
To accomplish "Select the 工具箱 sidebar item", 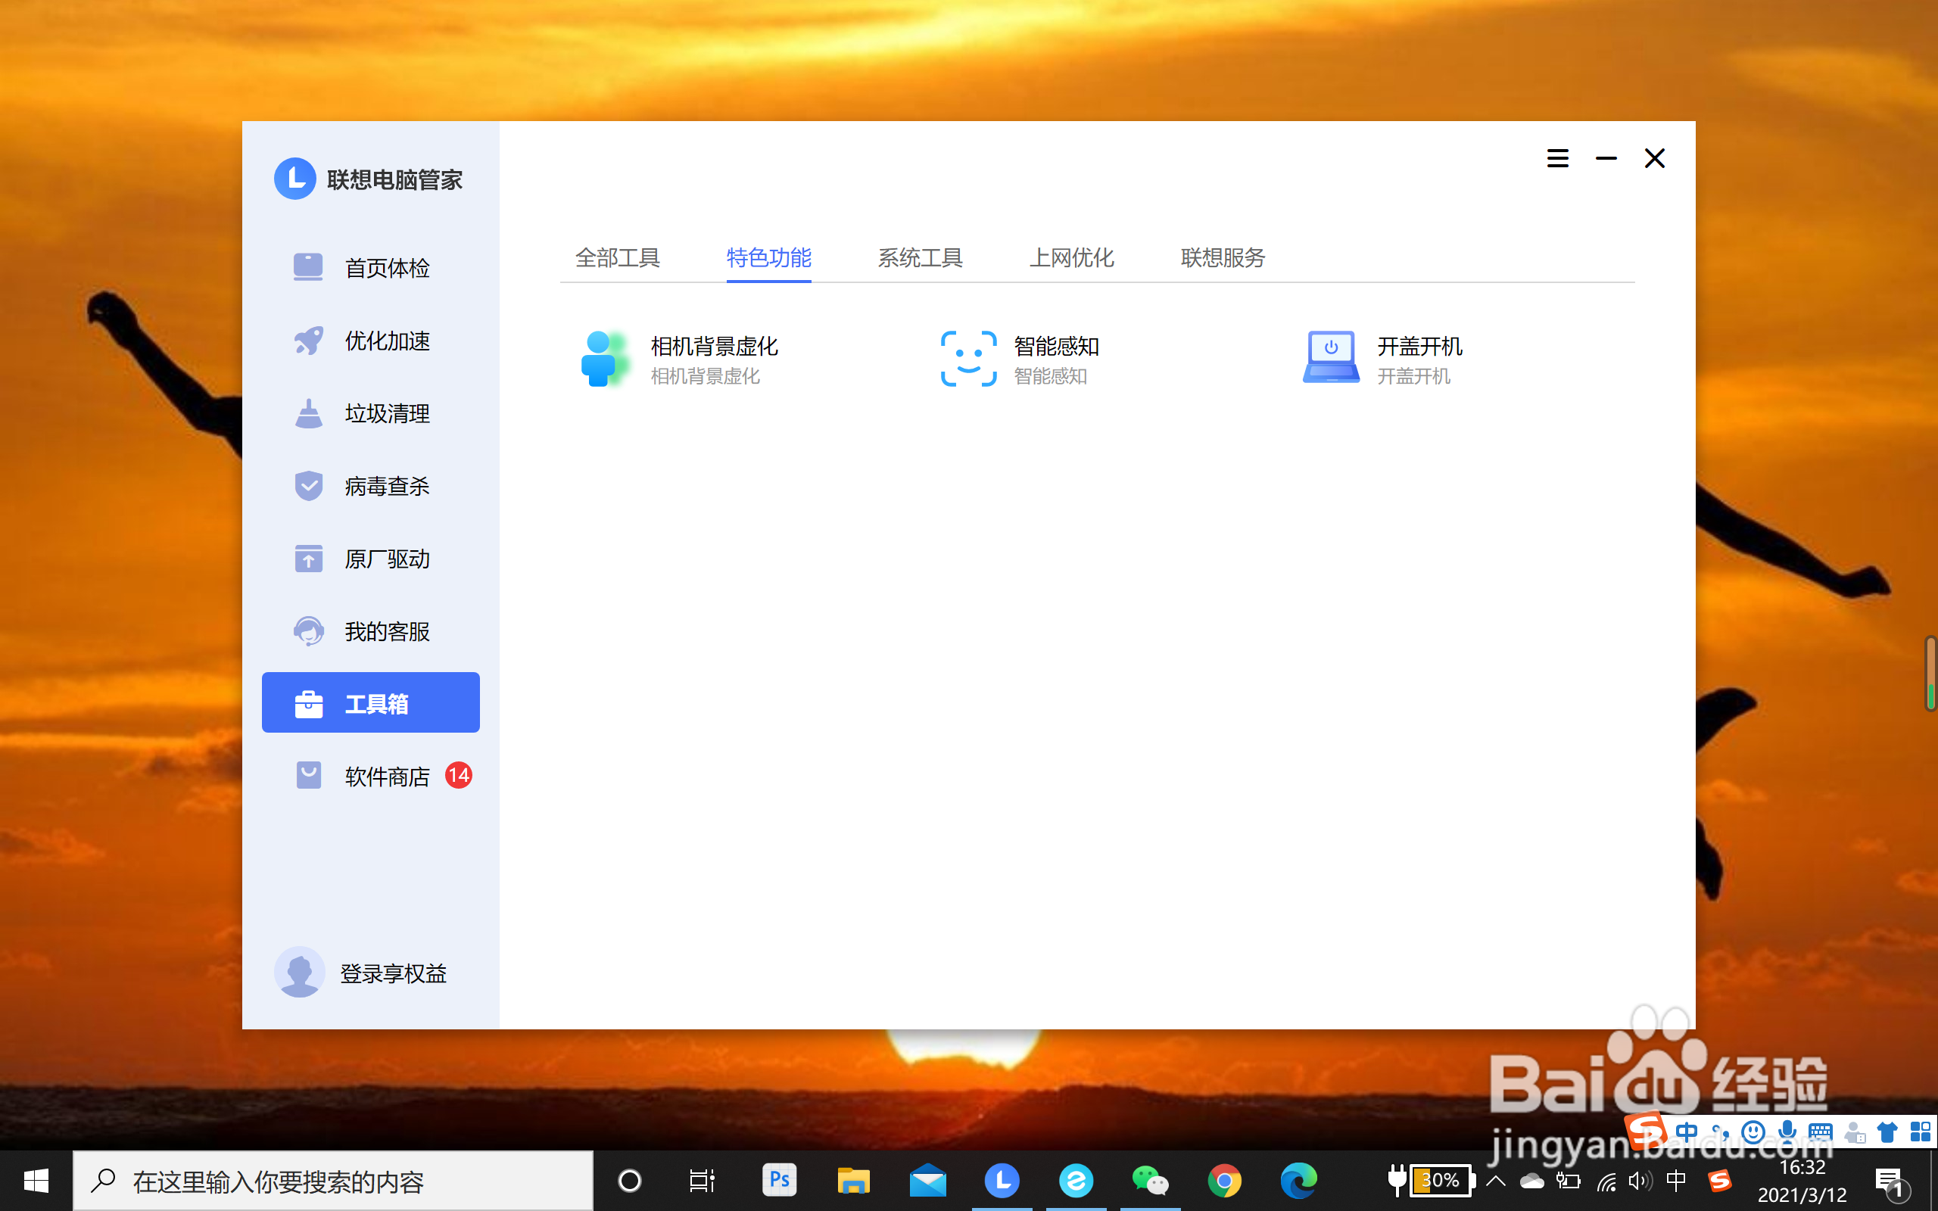I will (x=370, y=702).
